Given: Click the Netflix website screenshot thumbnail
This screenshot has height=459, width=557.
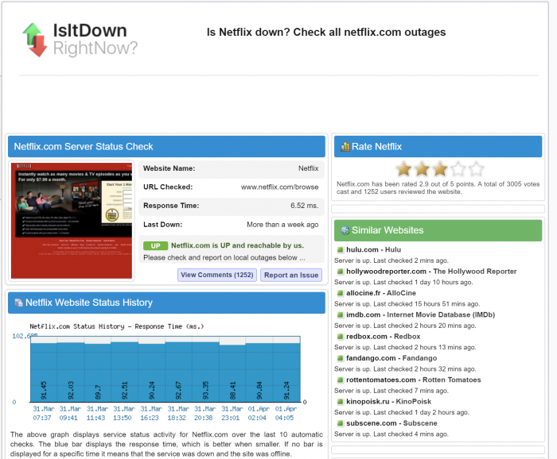Looking at the screenshot, I should [72, 220].
